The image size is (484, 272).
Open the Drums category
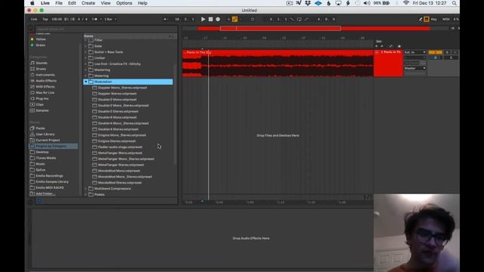point(41,69)
